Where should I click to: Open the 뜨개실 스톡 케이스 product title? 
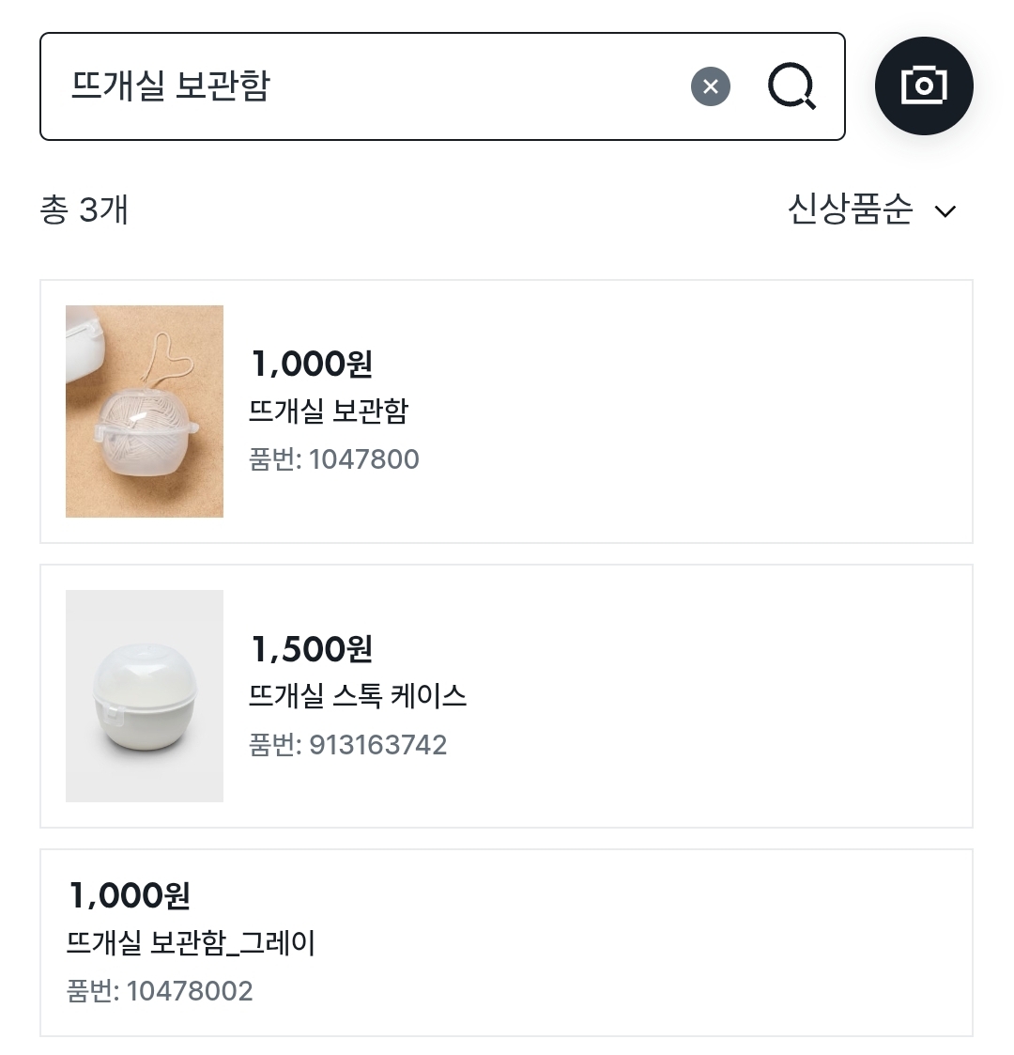358,696
